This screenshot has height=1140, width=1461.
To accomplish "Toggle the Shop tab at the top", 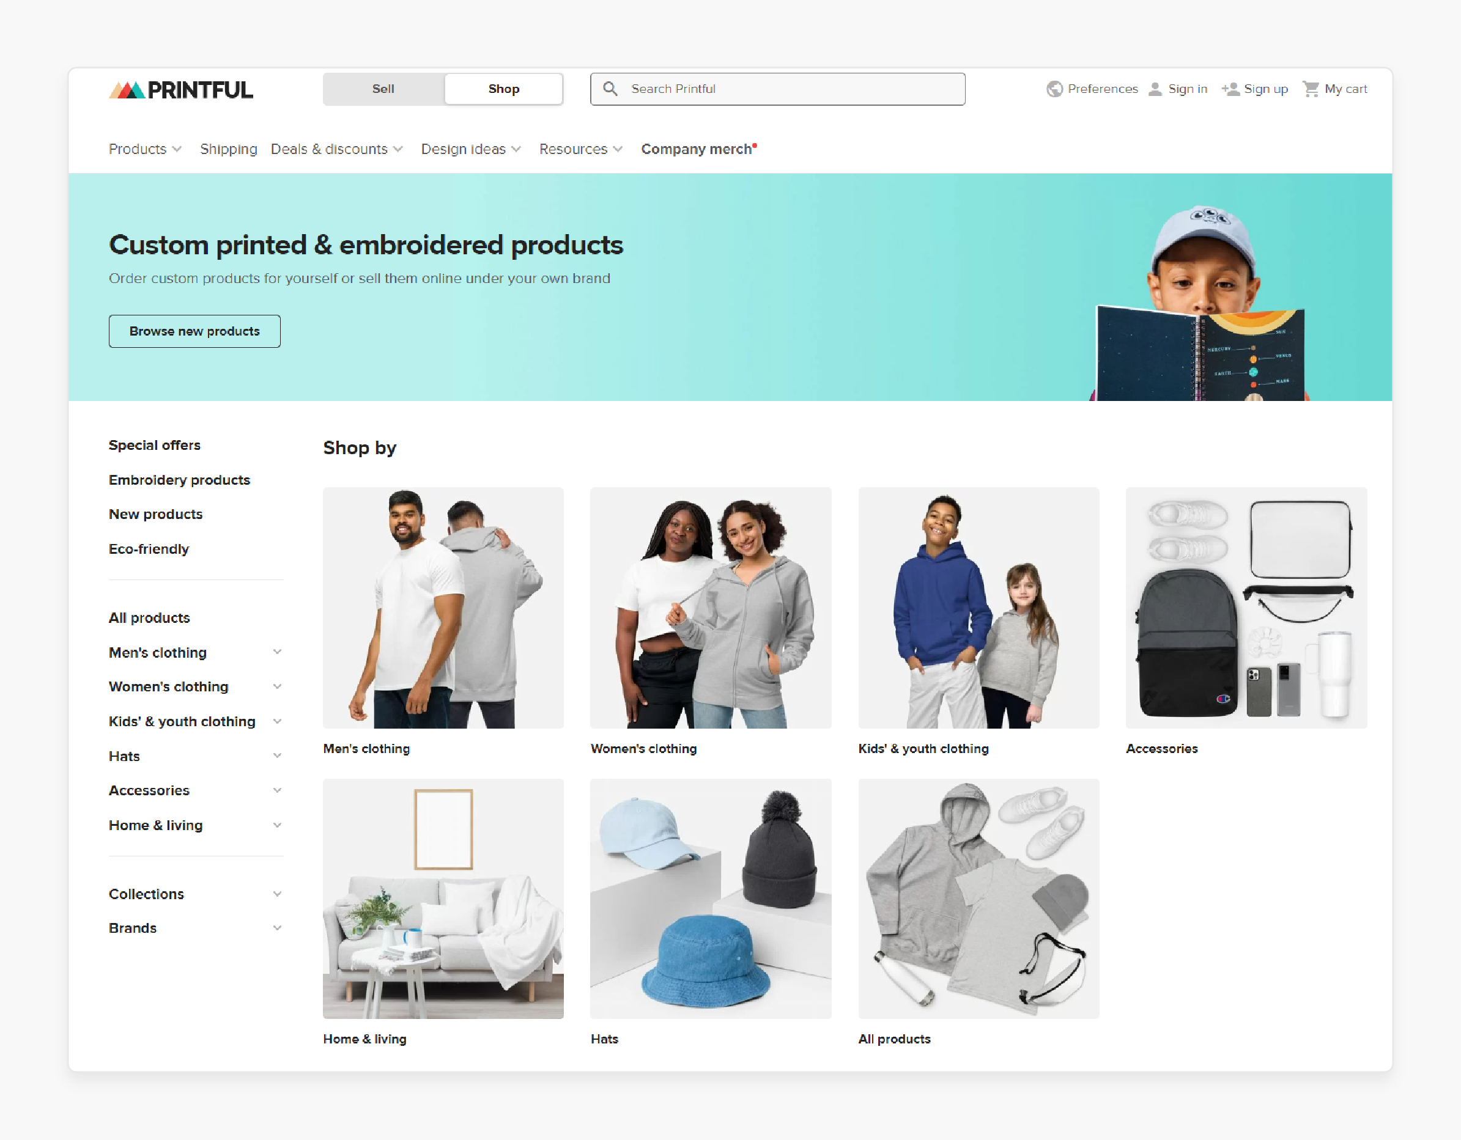I will 503,89.
